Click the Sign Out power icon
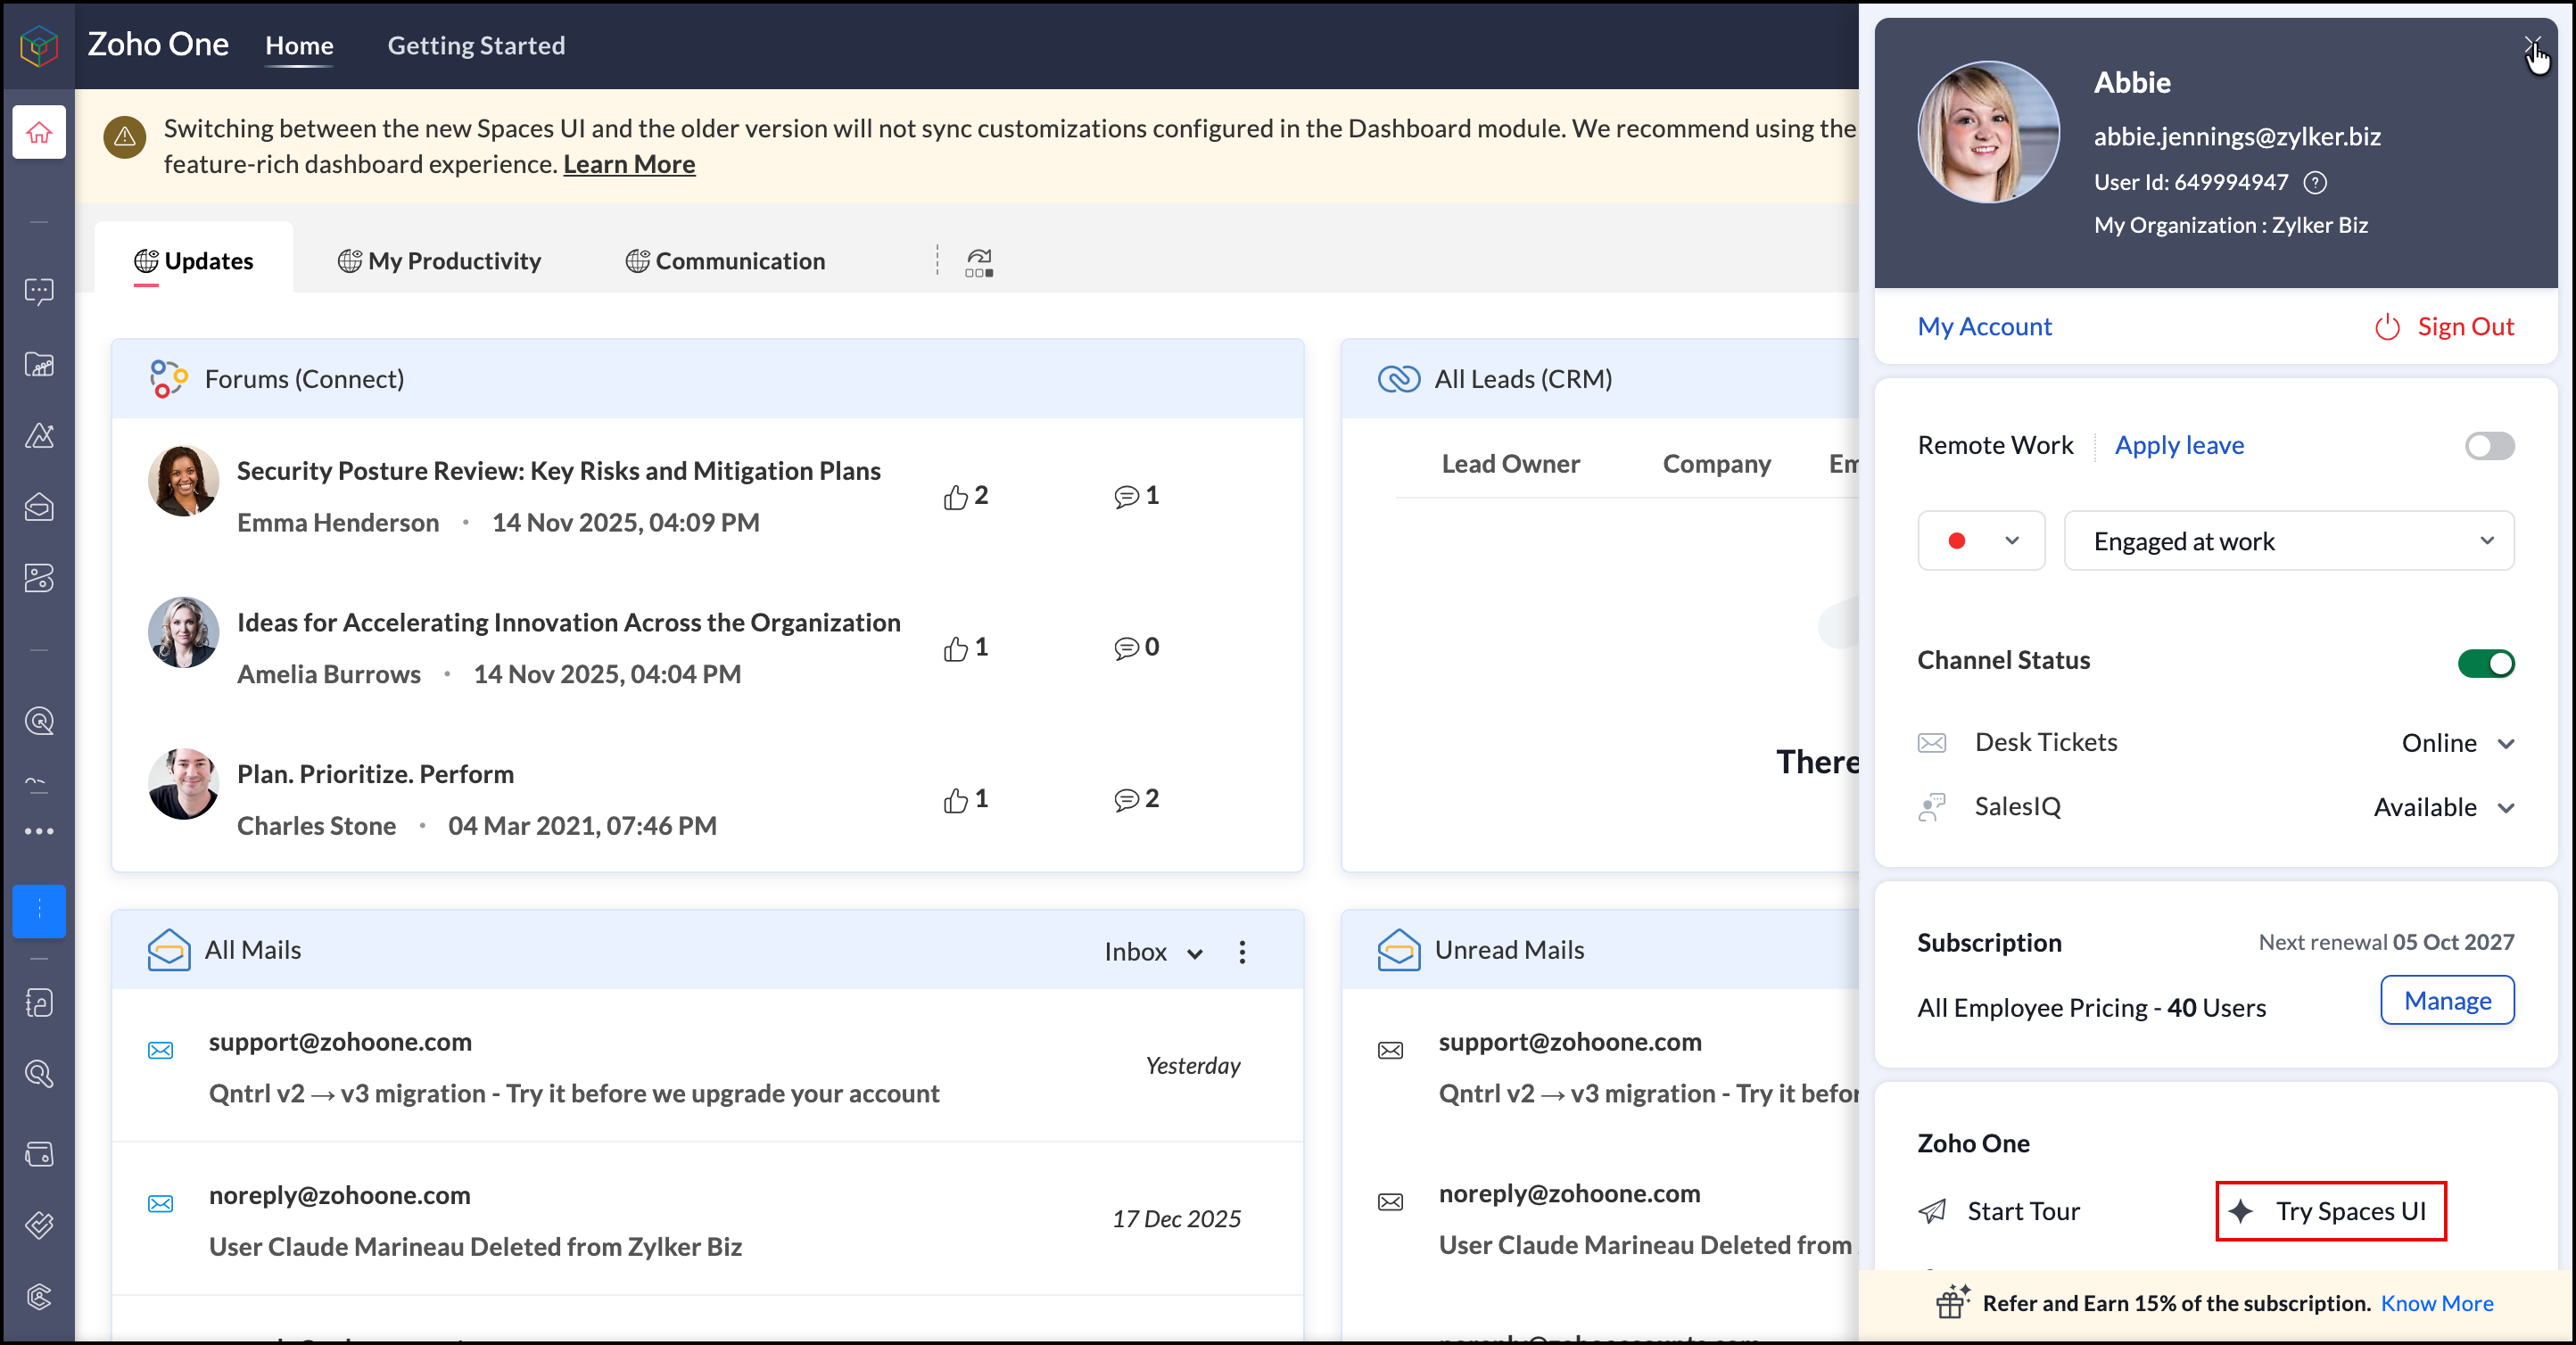The image size is (2576, 1345). coord(2387,327)
